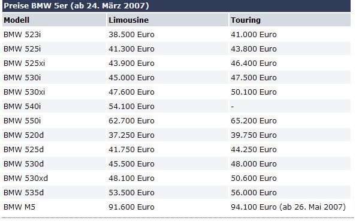Click the 47.600 Euro limousine price
The height and width of the screenshot is (221, 356).
pyautogui.click(x=131, y=92)
